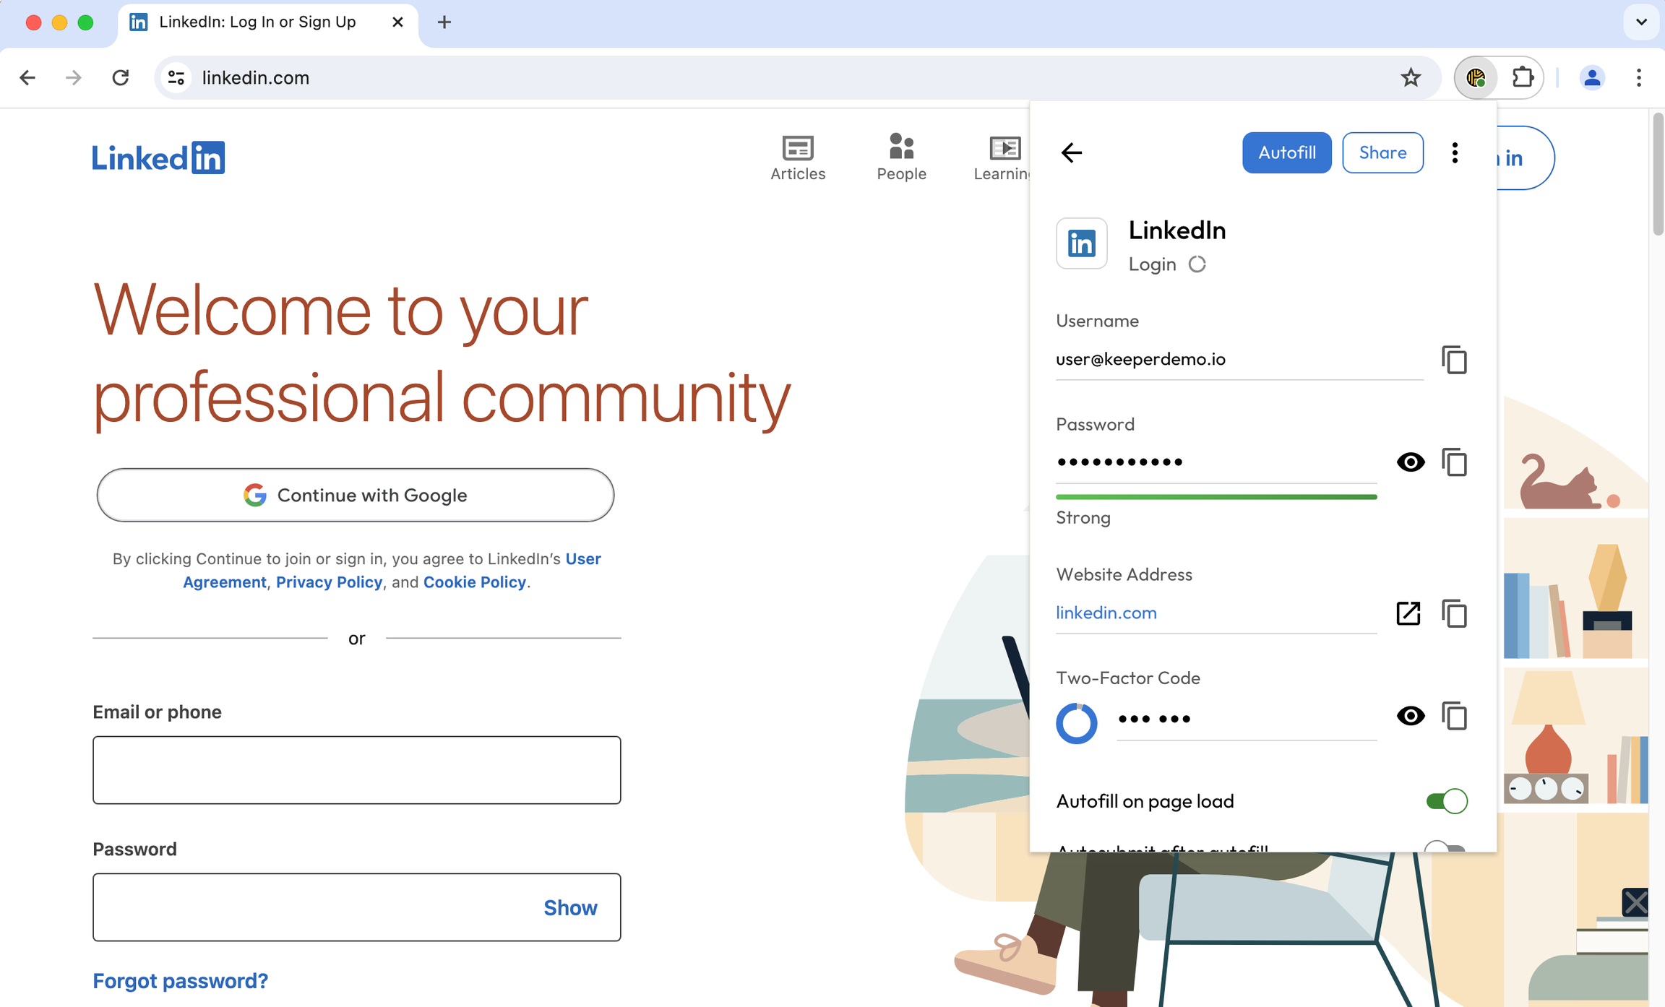Open the Chrome extensions puzzle icon
This screenshot has height=1007, width=1665.
pyautogui.click(x=1523, y=77)
